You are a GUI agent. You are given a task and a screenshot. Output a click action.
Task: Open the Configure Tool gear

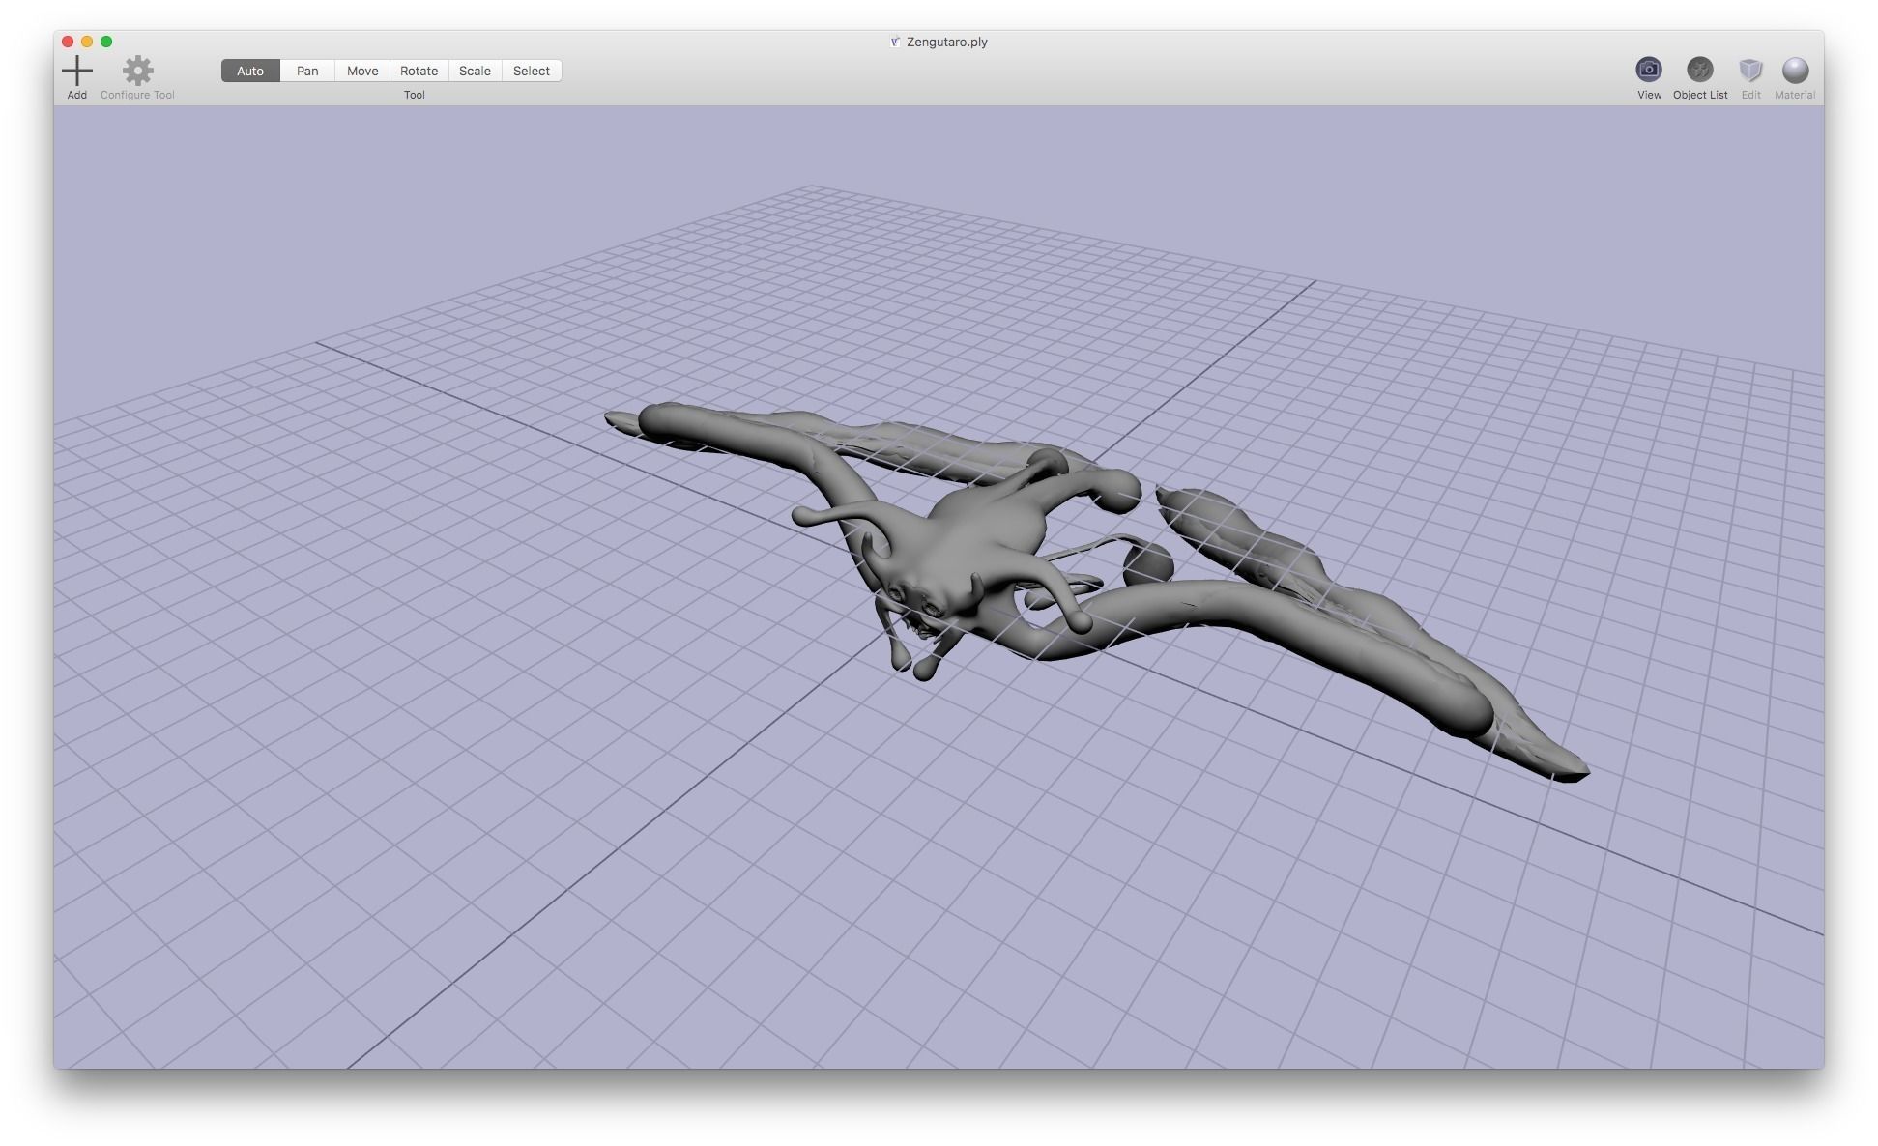pos(138,71)
